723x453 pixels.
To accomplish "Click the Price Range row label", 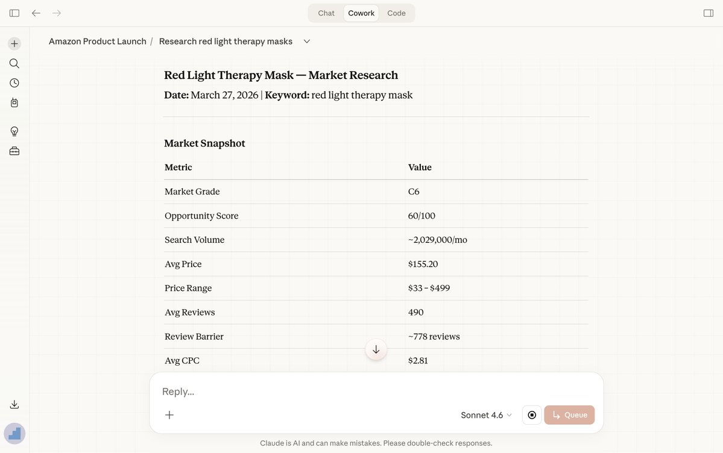I will (188, 288).
